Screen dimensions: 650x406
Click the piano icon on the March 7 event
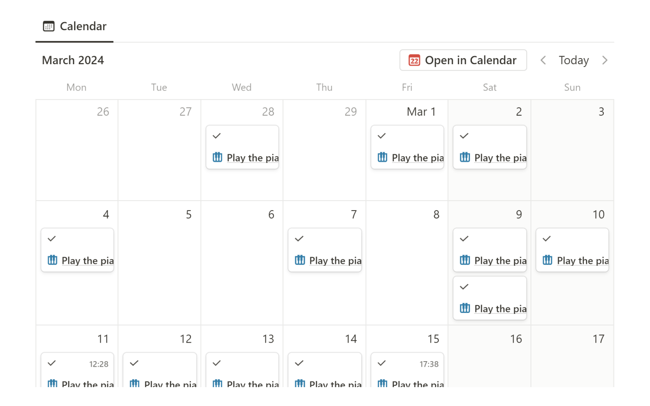(299, 260)
